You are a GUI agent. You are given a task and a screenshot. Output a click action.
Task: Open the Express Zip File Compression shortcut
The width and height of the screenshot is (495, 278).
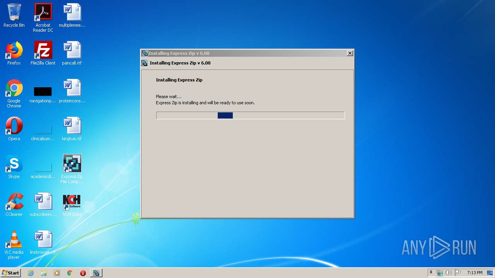72,169
